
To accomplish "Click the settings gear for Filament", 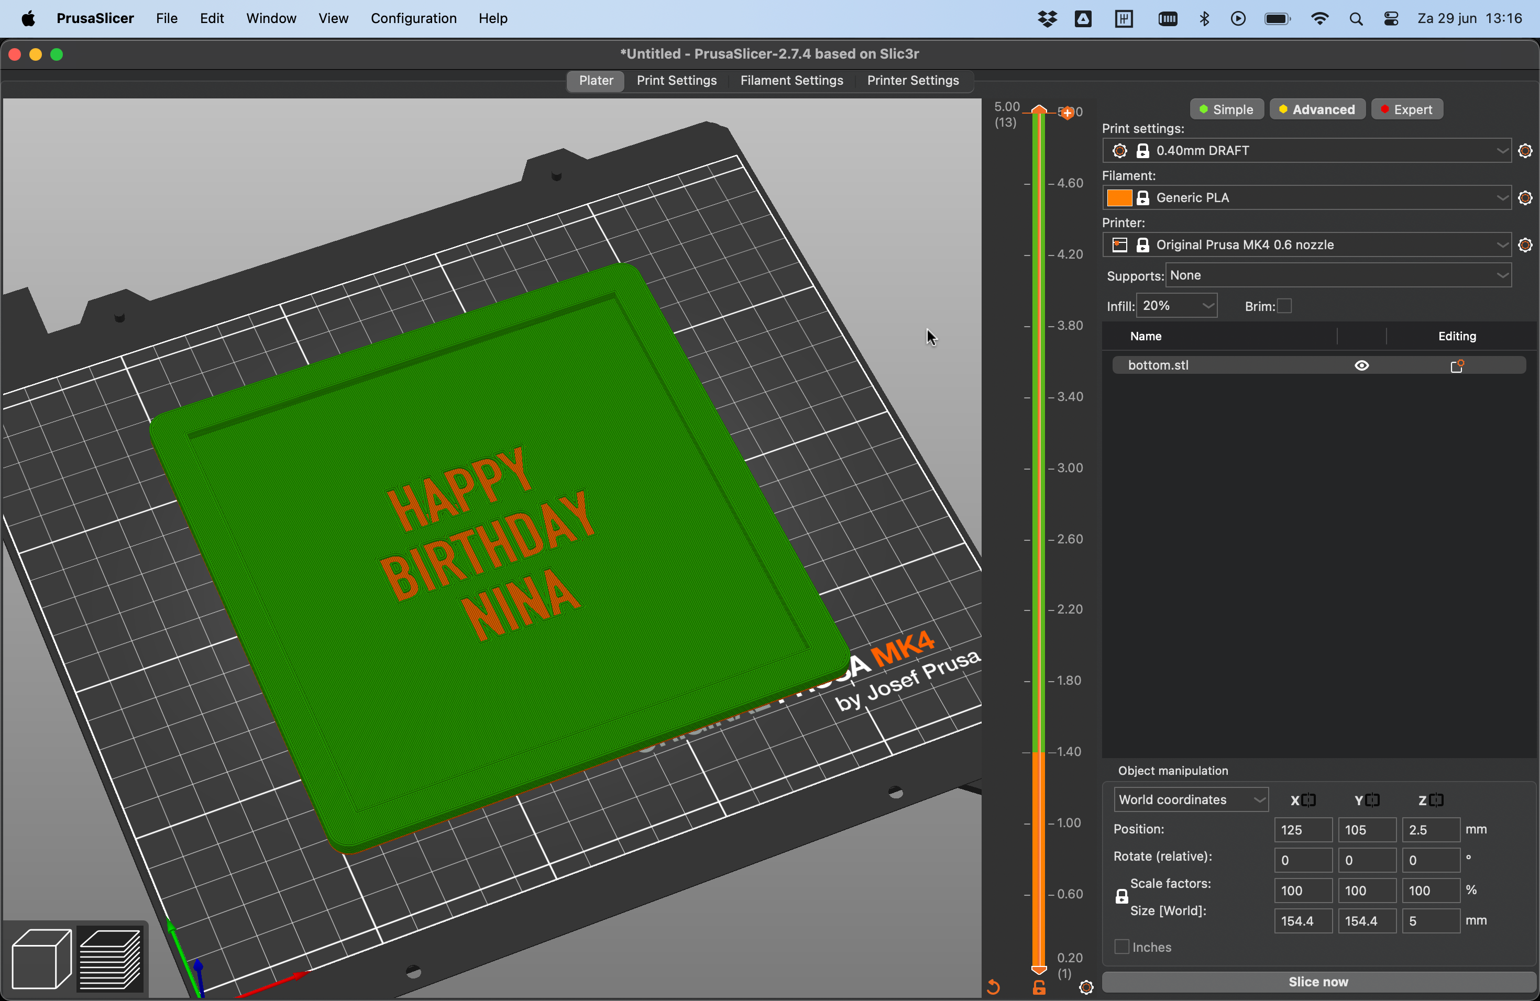I will pos(1524,197).
